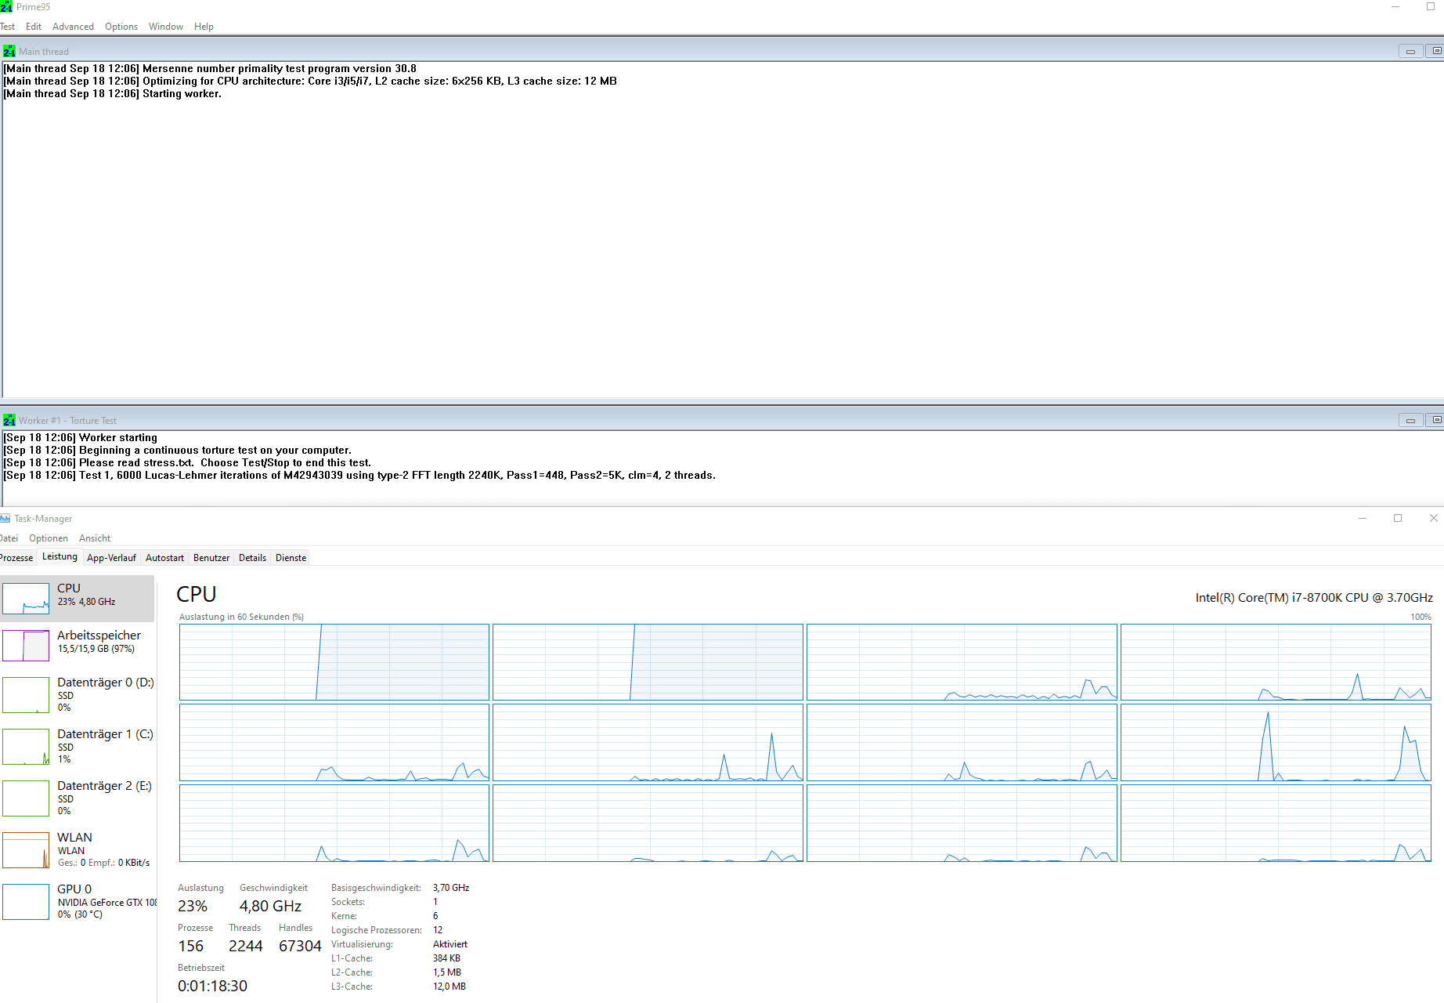1444x1003 pixels.
Task: Select WLAN in the performance sidebar
Action: click(78, 849)
